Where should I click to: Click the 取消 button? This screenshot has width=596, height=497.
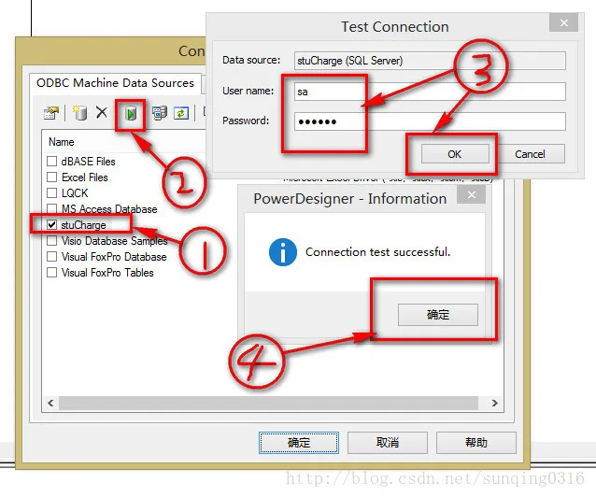pos(388,443)
